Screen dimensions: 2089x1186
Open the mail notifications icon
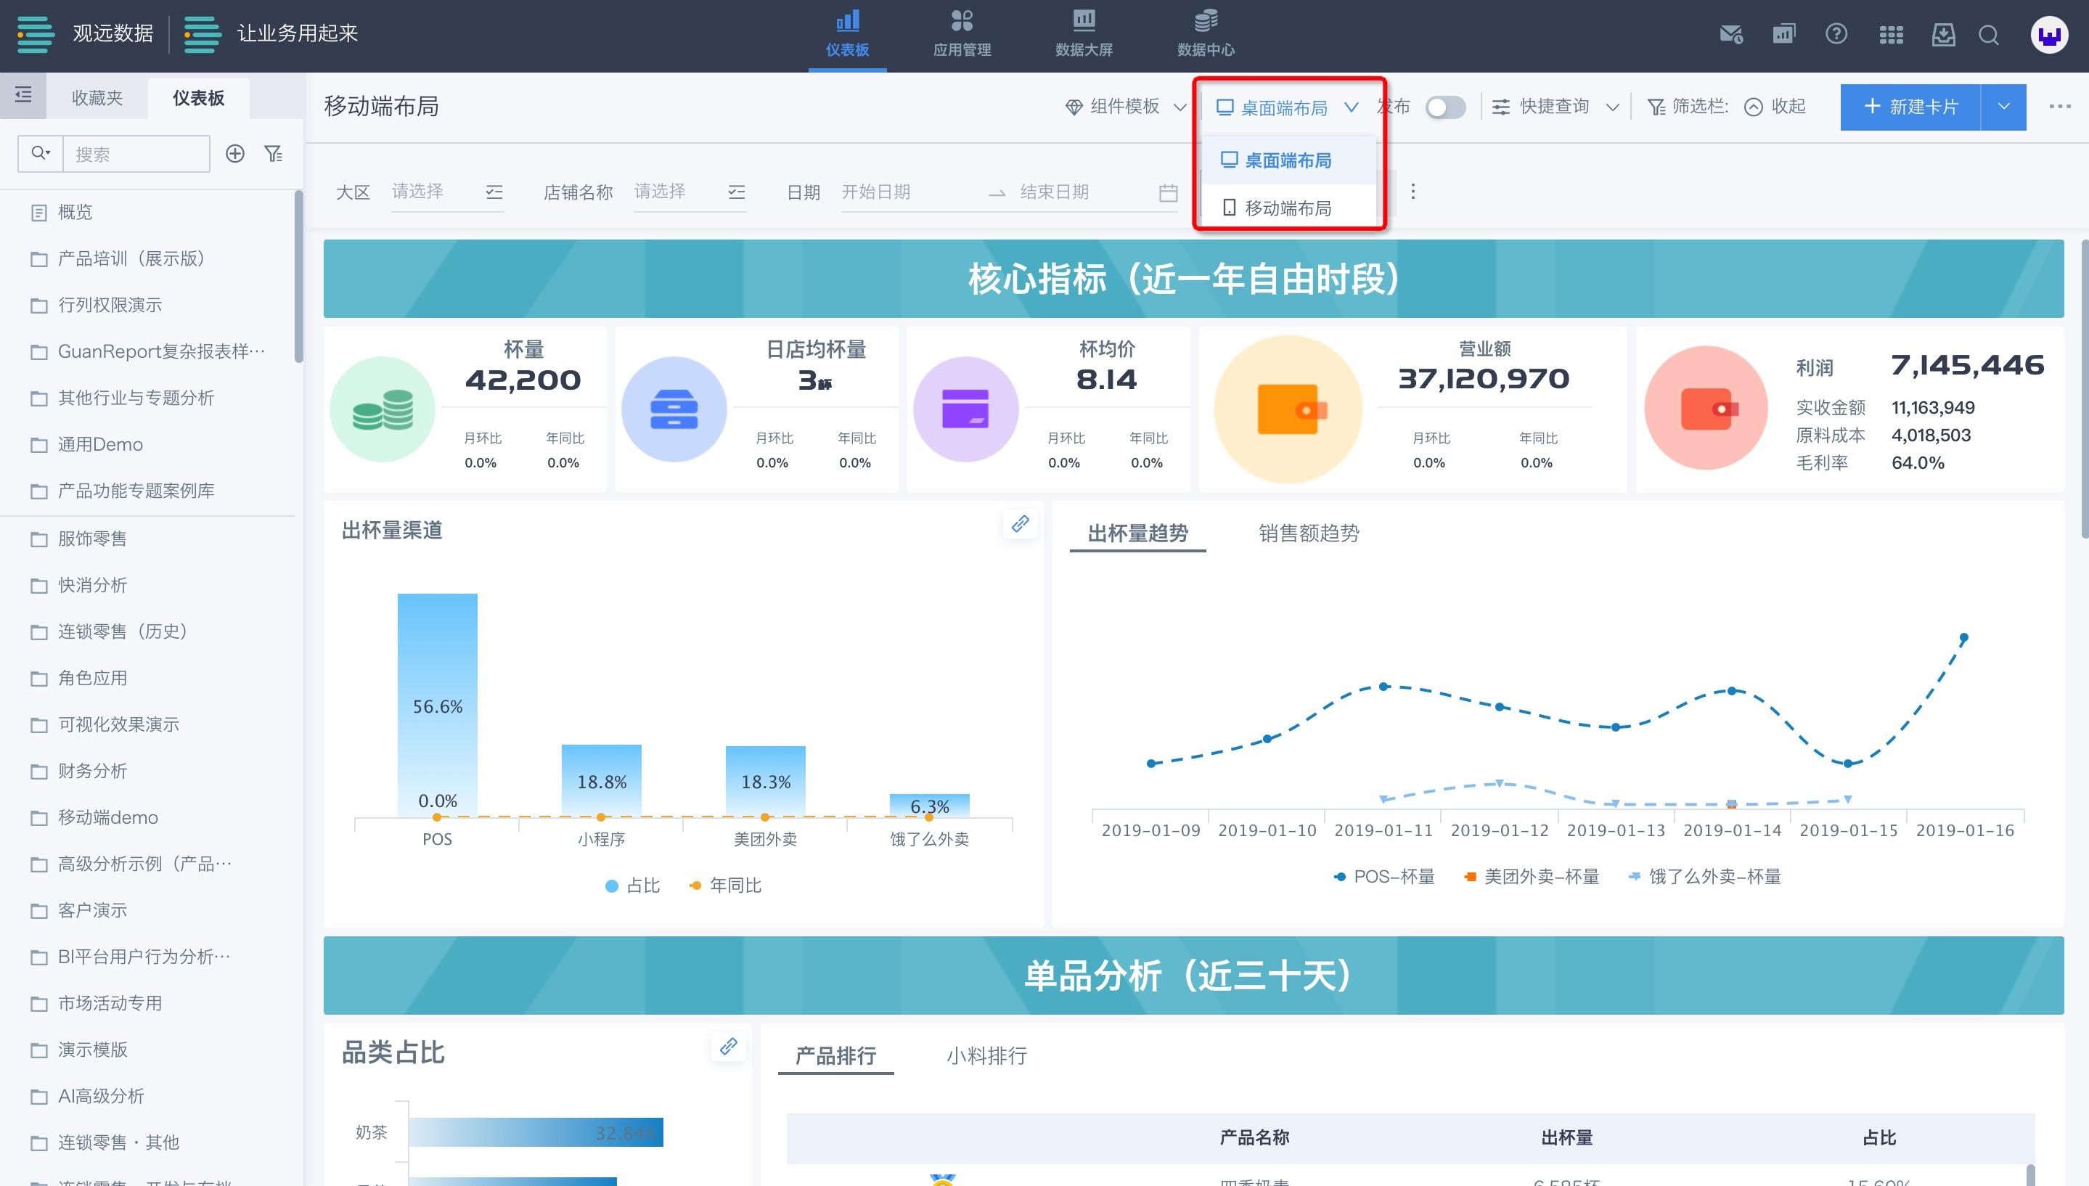[x=1730, y=34]
